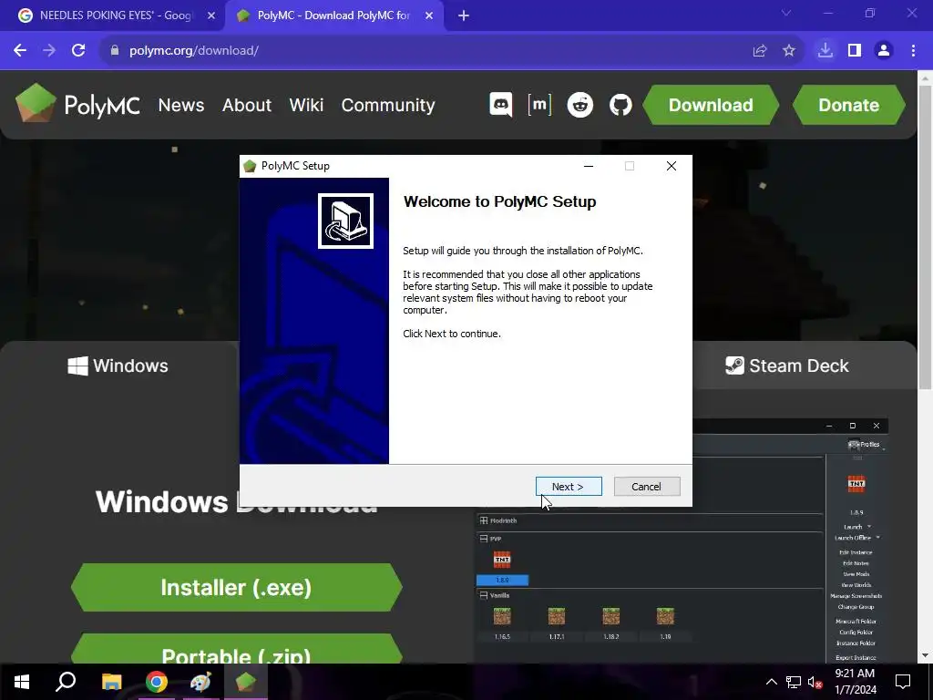Click the PolyMC launcher preview screenshot
The height and width of the screenshot is (700, 933).
tap(682, 541)
